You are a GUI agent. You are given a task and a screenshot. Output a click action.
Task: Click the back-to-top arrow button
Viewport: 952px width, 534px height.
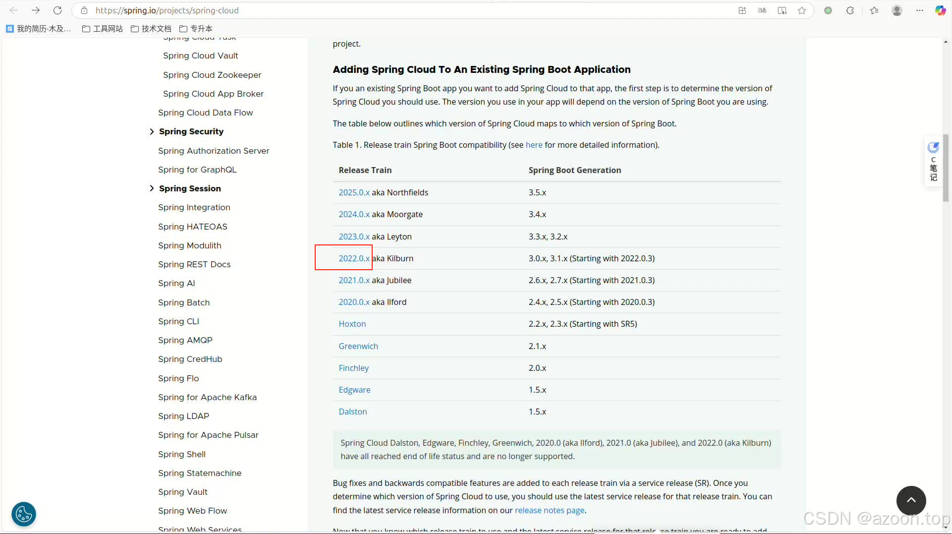pyautogui.click(x=911, y=500)
